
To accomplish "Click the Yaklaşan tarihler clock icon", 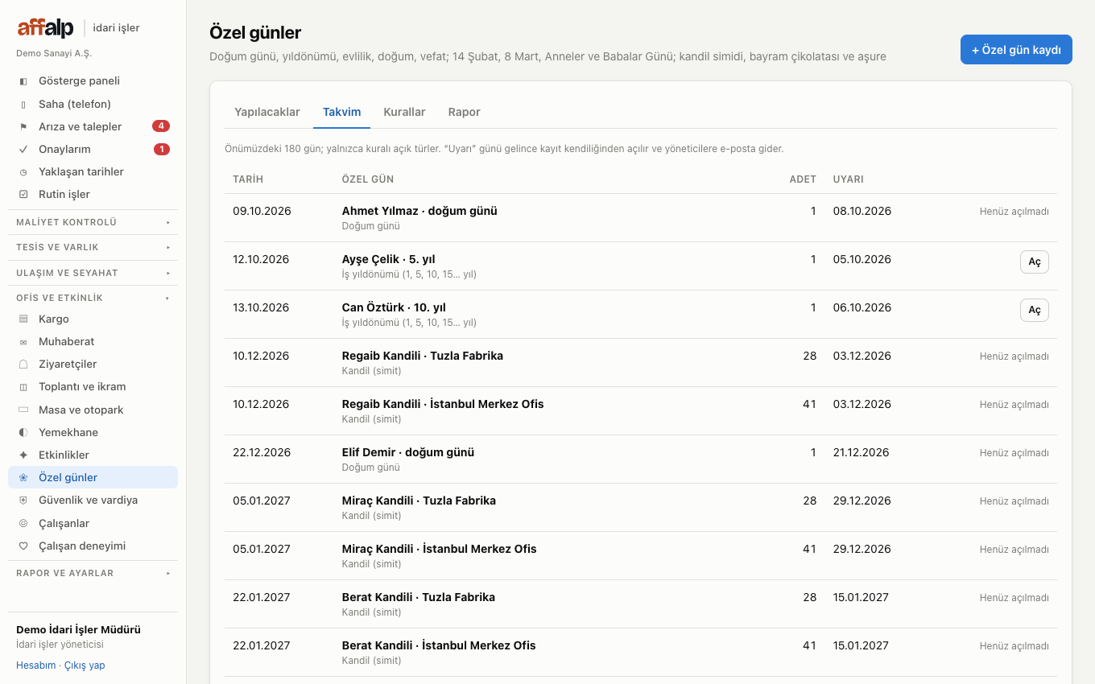I will [x=23, y=171].
